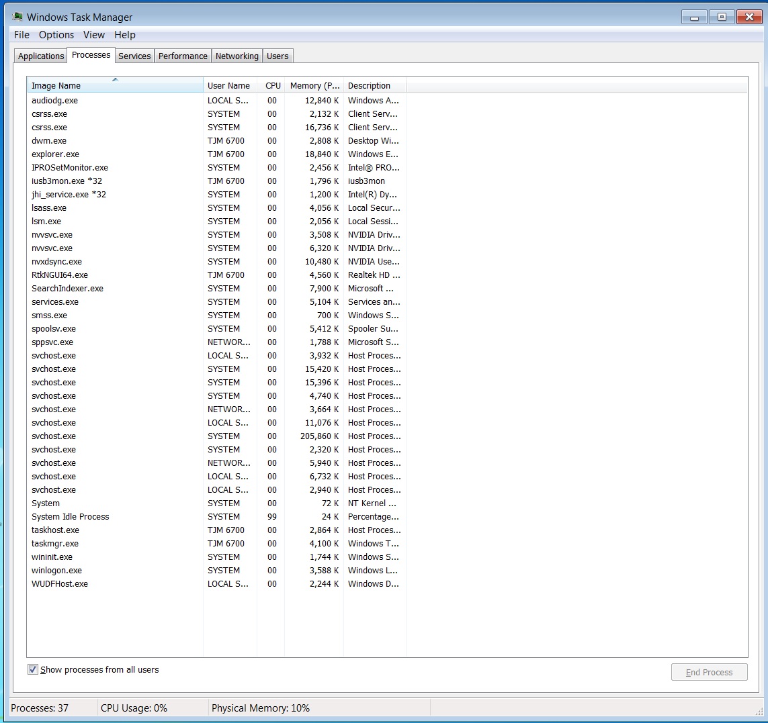The width and height of the screenshot is (768, 723).
Task: Select the SearchIndexer.exe process
Action: click(216, 288)
